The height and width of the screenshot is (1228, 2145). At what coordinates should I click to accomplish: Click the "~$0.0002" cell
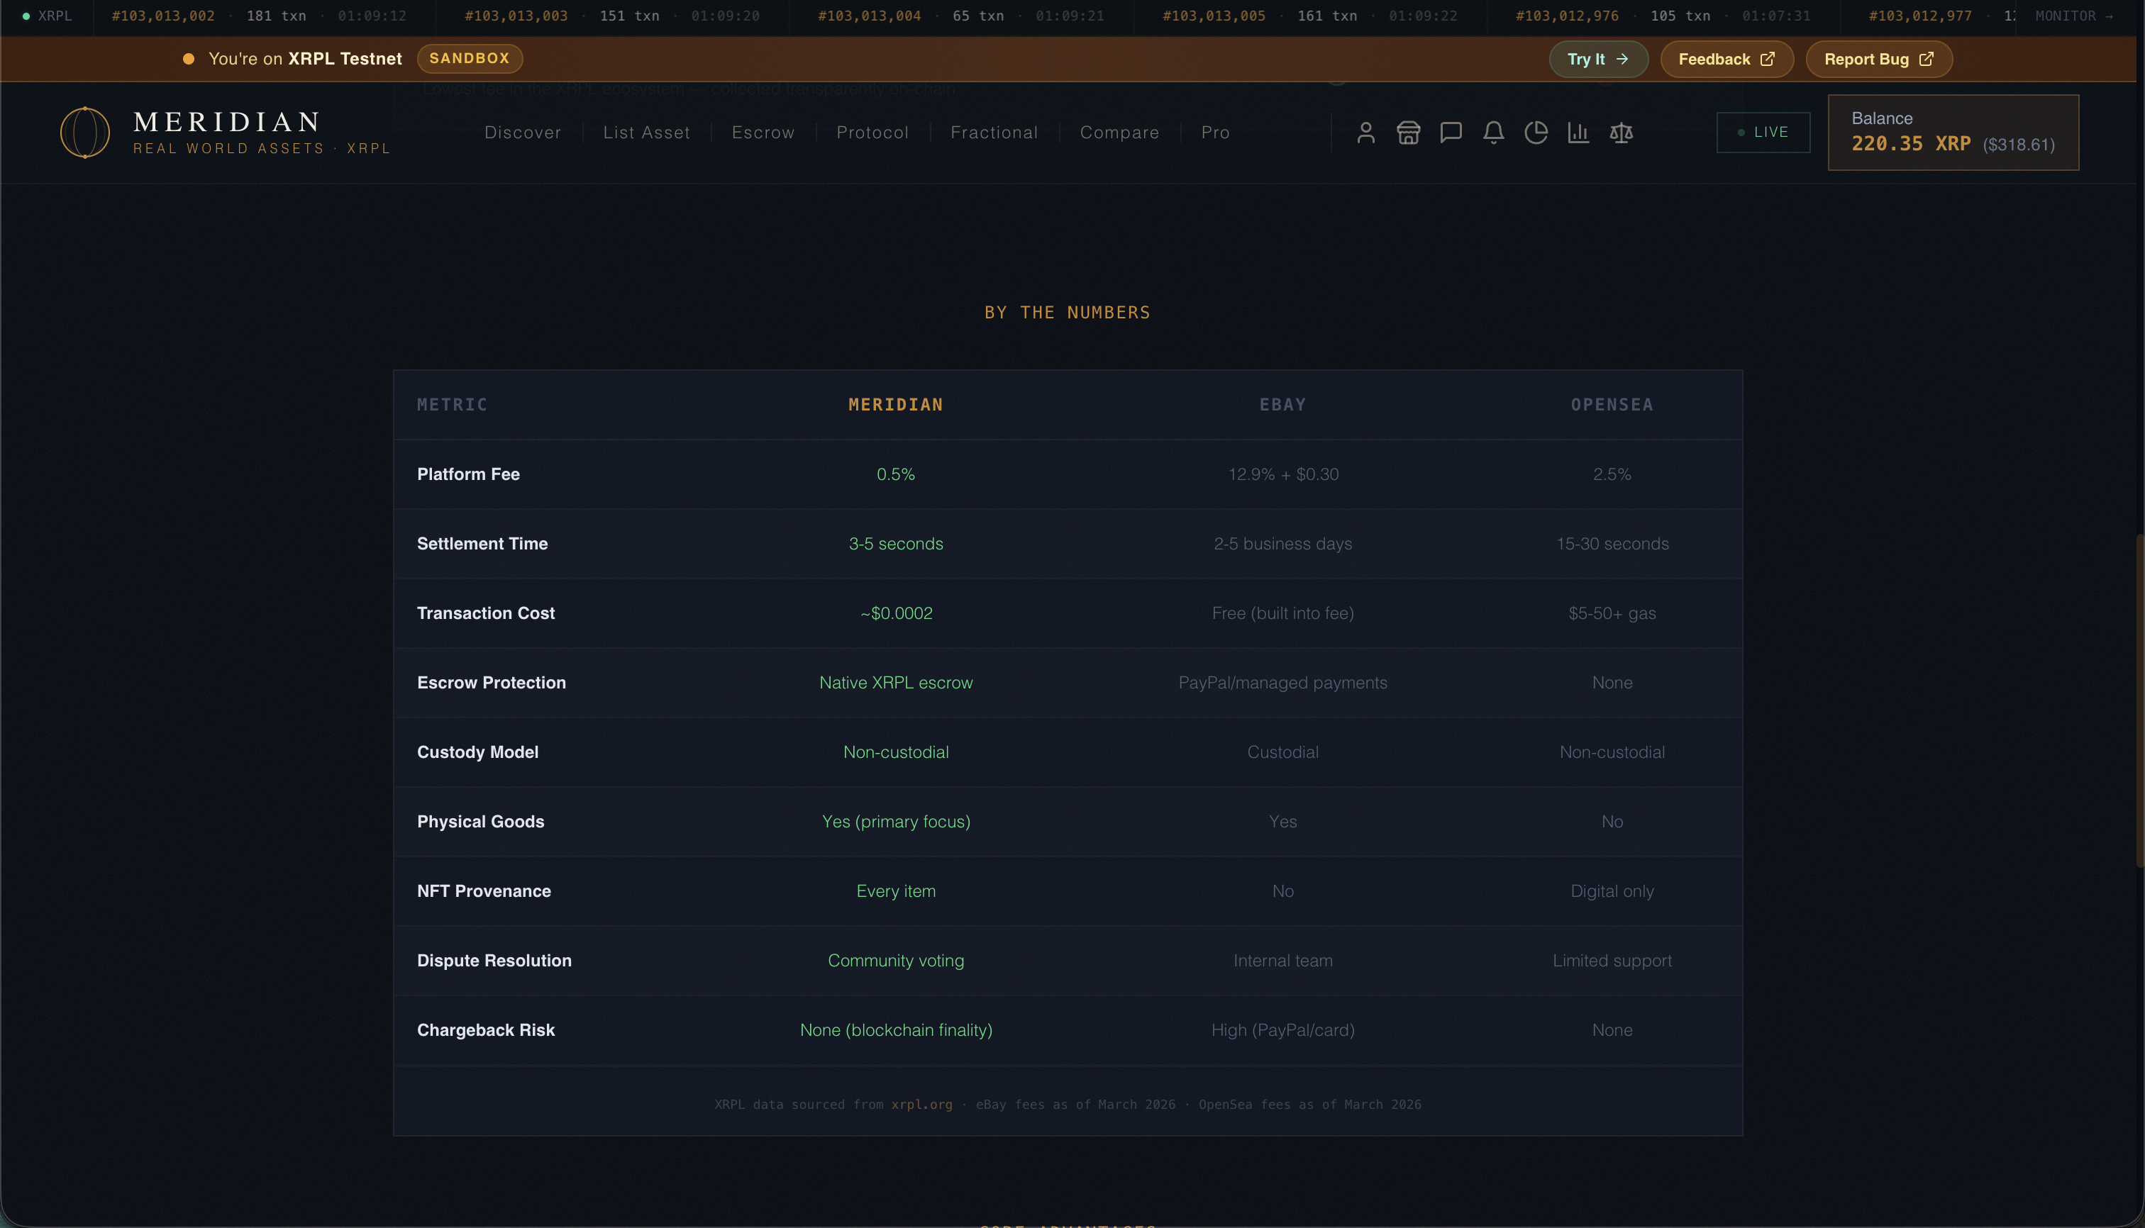[x=895, y=613]
